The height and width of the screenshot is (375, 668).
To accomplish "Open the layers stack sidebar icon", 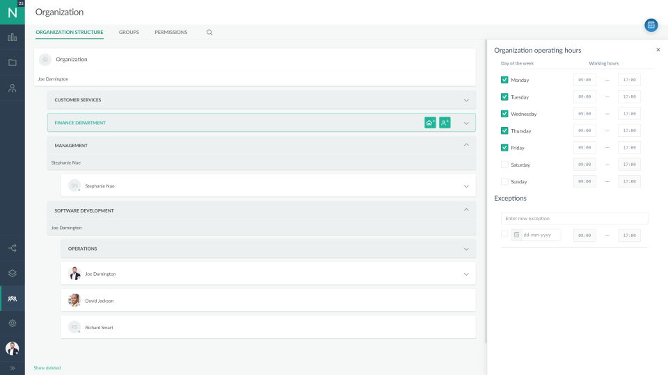I will coord(13,274).
